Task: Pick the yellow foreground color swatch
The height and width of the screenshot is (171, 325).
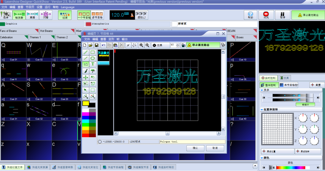Action: click(x=86, y=103)
